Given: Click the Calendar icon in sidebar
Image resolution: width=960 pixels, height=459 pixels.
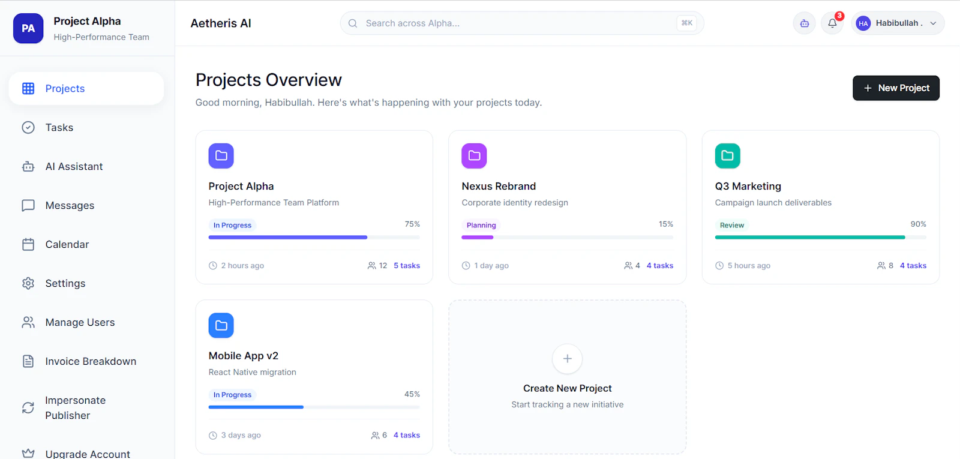Looking at the screenshot, I should click(x=28, y=244).
